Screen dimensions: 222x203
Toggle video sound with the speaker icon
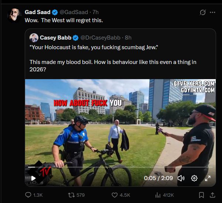181,178
